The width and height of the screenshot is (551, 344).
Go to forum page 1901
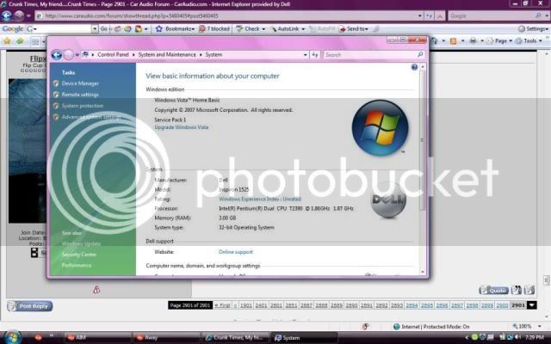[246, 305]
